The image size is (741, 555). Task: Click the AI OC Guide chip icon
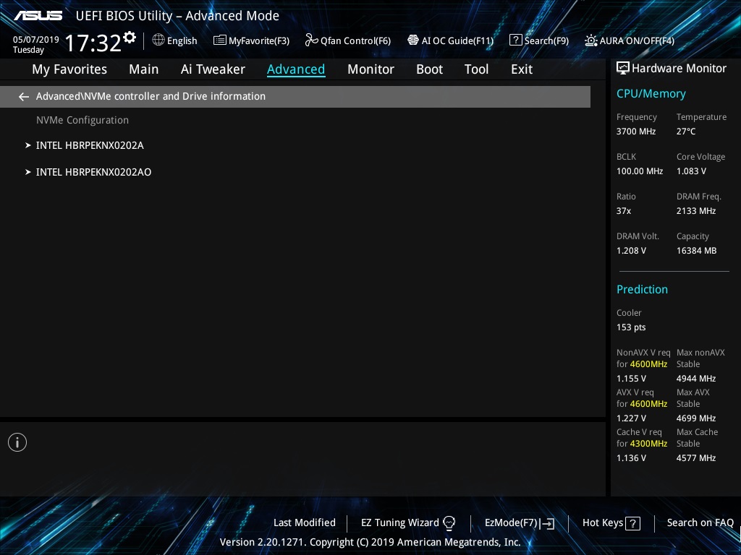[413, 40]
